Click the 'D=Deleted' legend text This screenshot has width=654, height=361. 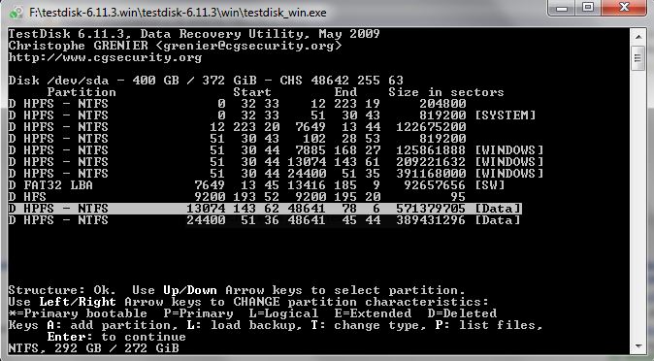tap(462, 313)
